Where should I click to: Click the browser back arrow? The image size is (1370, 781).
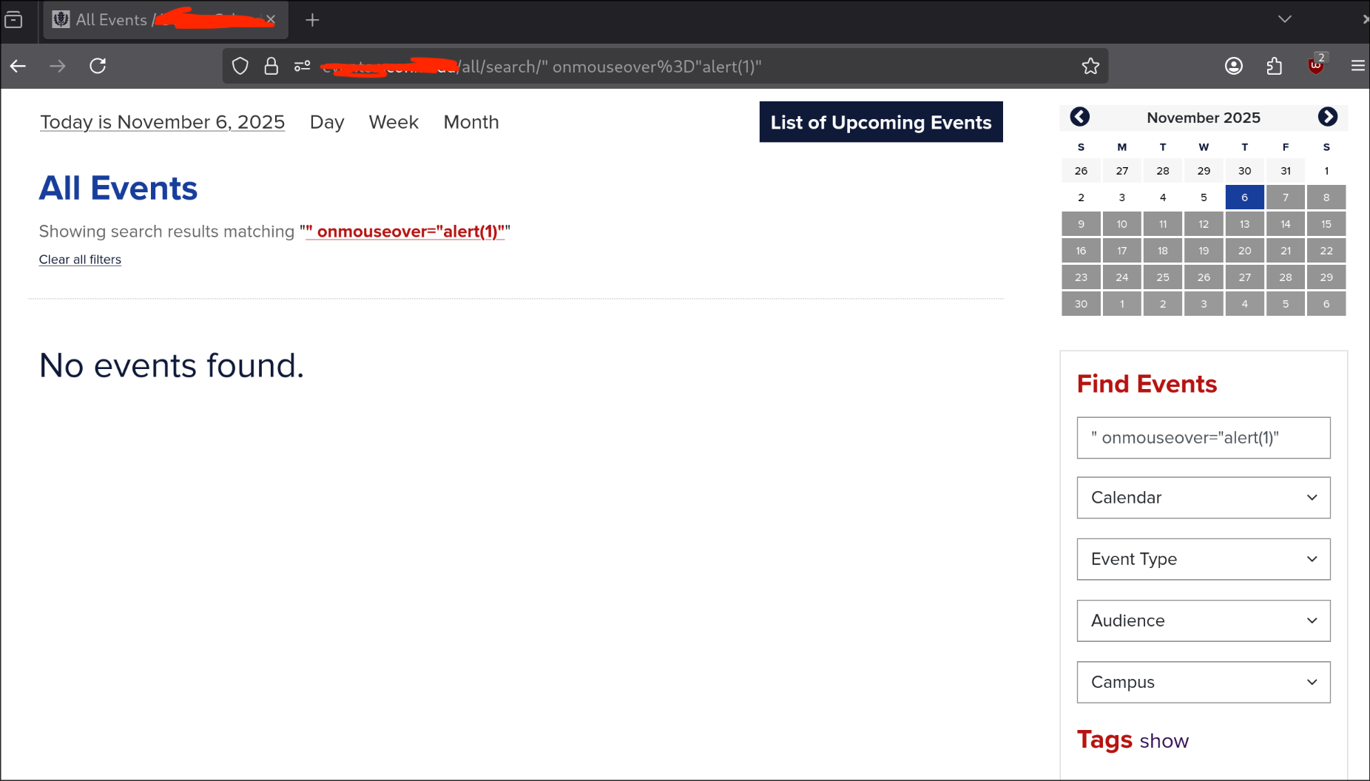pyautogui.click(x=18, y=67)
